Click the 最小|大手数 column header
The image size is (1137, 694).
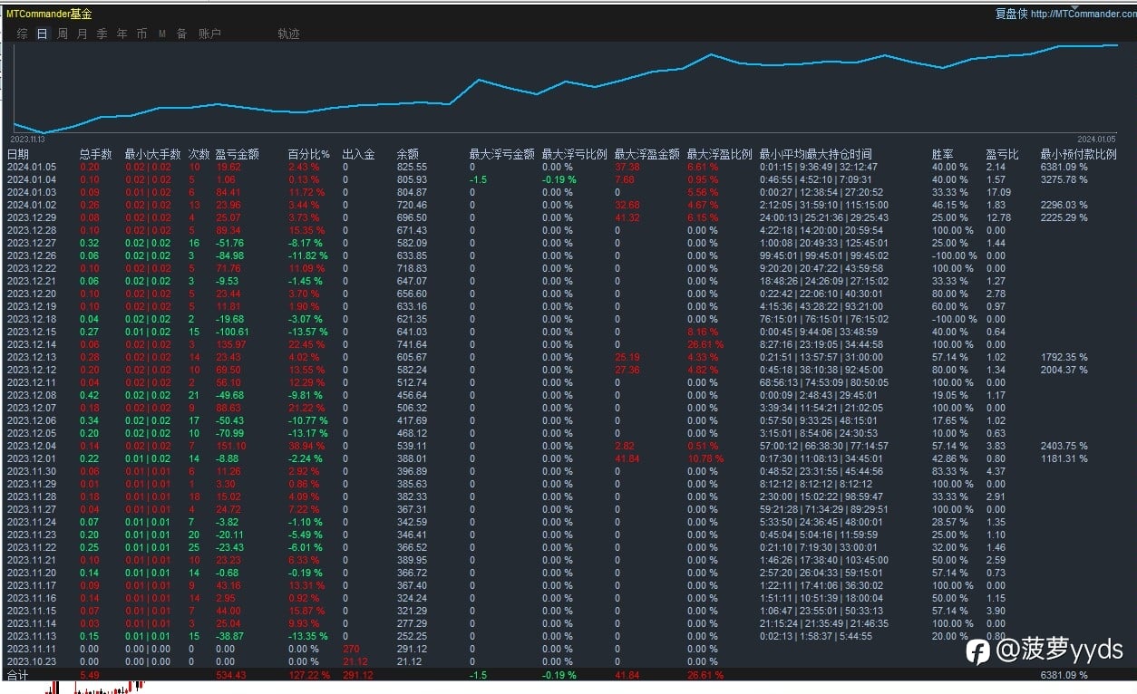(152, 154)
